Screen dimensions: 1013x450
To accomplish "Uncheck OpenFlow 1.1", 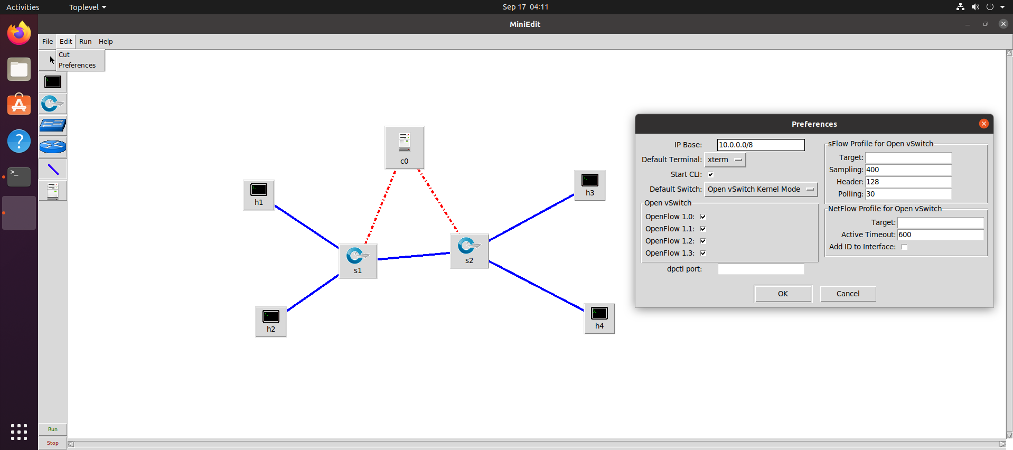I will pyautogui.click(x=703, y=229).
